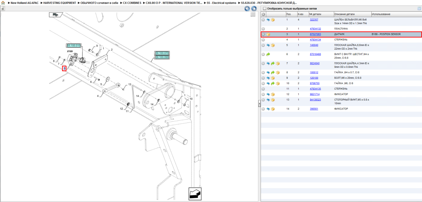Go to next diagram with right arrow
The height and width of the screenshot is (202, 422).
pos(254,8)
